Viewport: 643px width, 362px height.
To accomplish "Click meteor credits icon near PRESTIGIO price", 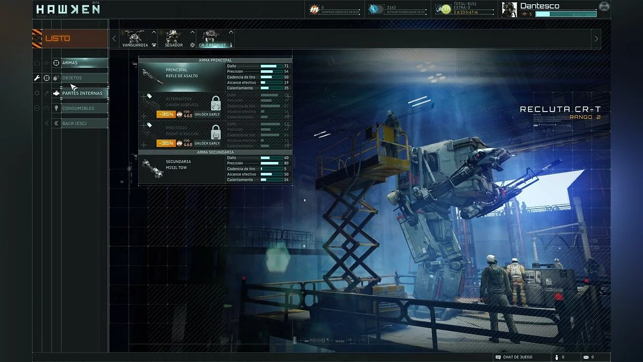I will tap(180, 143).
